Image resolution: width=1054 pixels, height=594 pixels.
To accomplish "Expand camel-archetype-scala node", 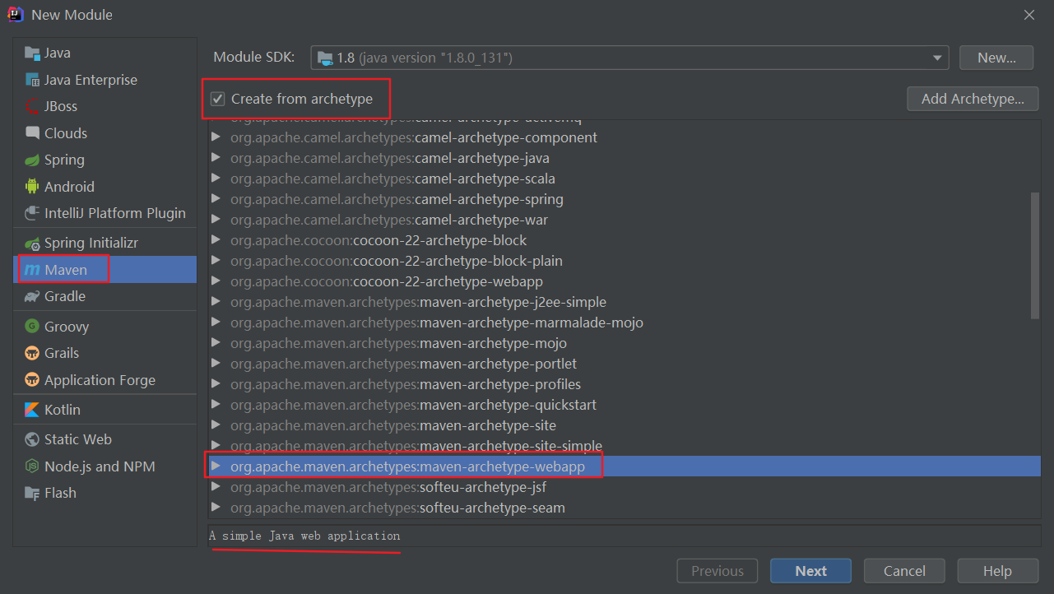I will click(216, 179).
